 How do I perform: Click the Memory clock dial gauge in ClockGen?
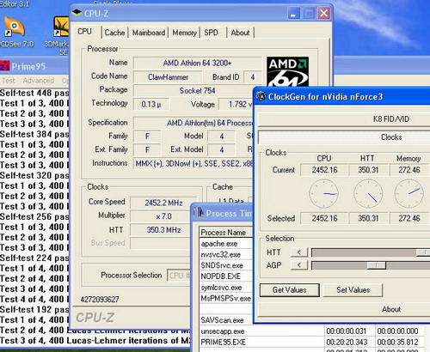409,194
